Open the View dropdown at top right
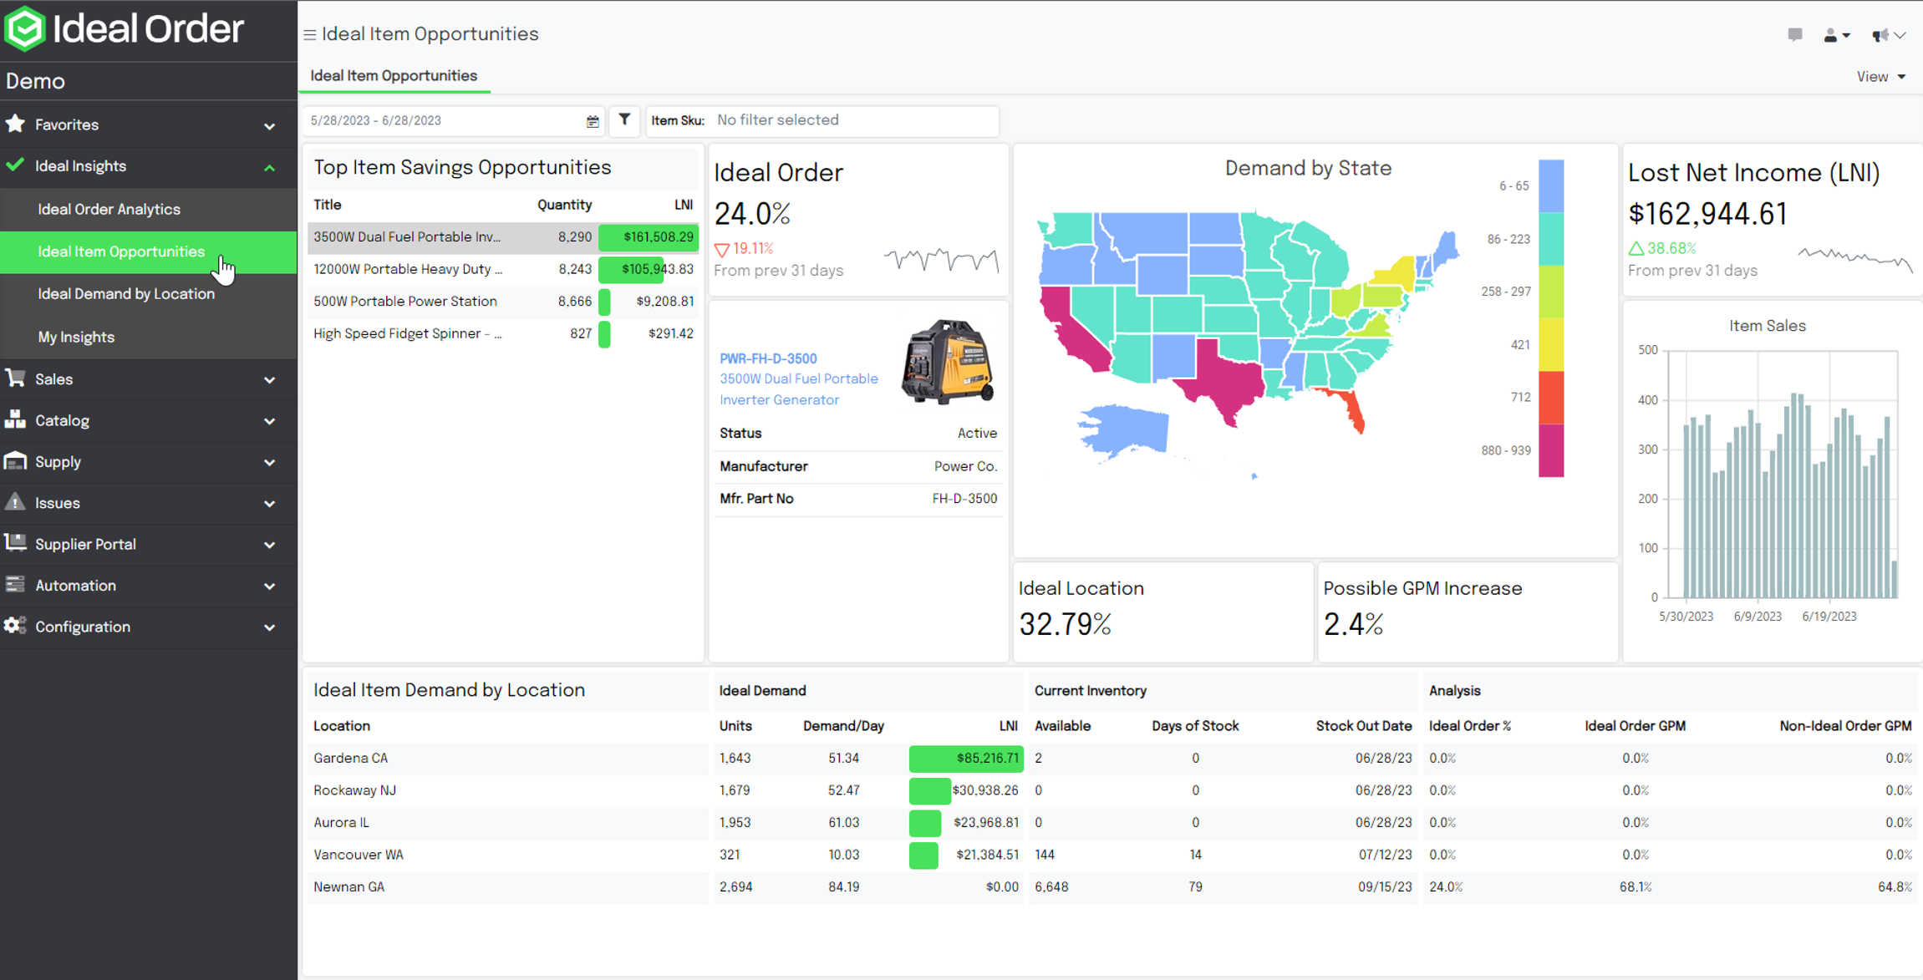 click(x=1880, y=76)
